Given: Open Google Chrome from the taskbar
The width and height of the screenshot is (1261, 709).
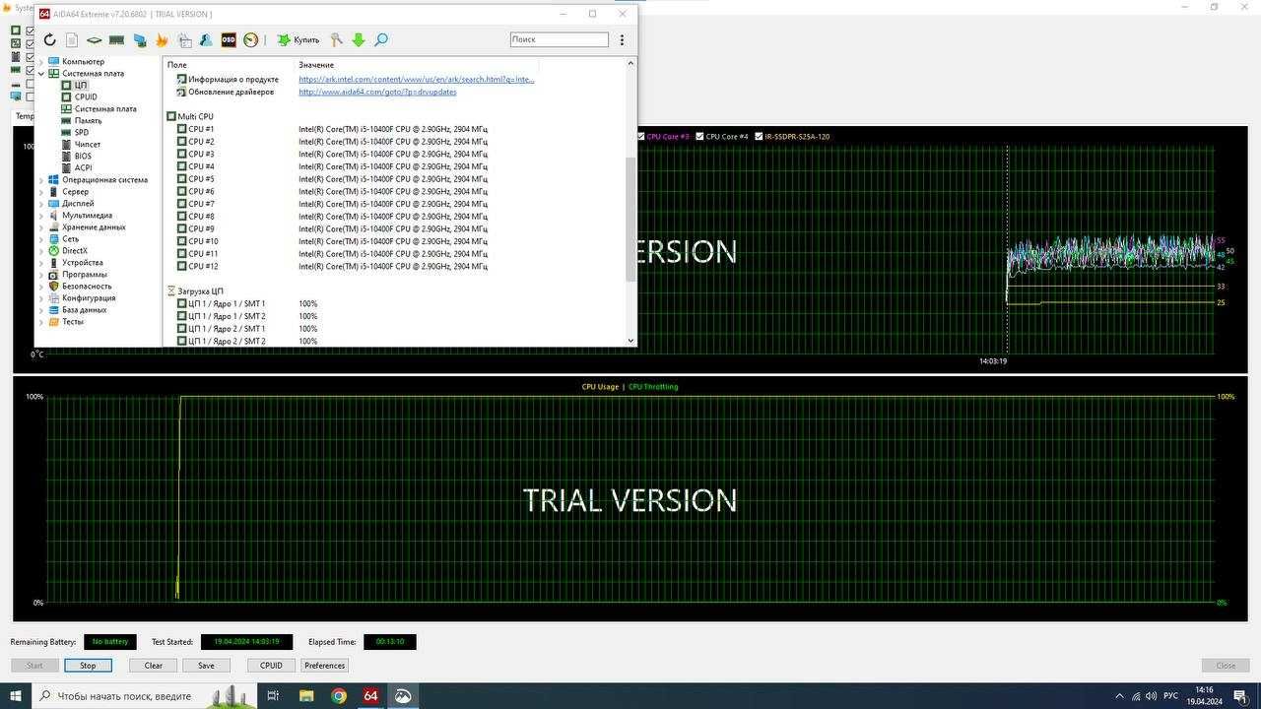Looking at the screenshot, I should [339, 696].
